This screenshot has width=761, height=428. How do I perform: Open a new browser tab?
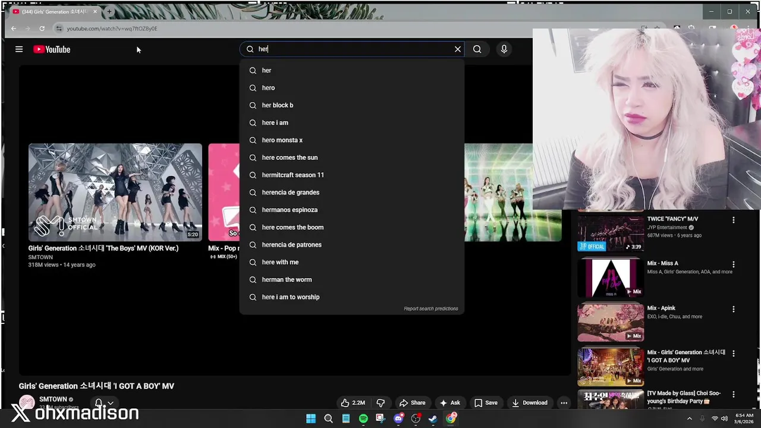click(x=109, y=11)
